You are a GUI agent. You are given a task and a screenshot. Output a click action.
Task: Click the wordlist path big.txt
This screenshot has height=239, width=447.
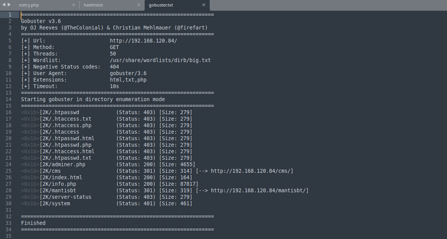point(160,60)
